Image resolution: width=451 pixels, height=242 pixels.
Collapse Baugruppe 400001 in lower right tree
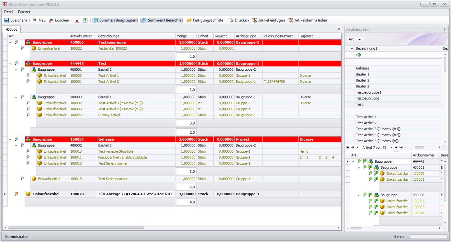(359, 168)
